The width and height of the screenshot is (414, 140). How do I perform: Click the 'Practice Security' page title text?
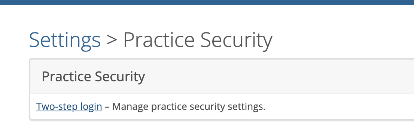(198, 40)
